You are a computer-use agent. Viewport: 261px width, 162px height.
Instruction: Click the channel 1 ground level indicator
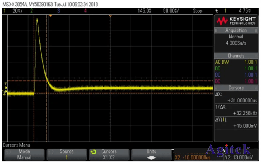pos(5,92)
